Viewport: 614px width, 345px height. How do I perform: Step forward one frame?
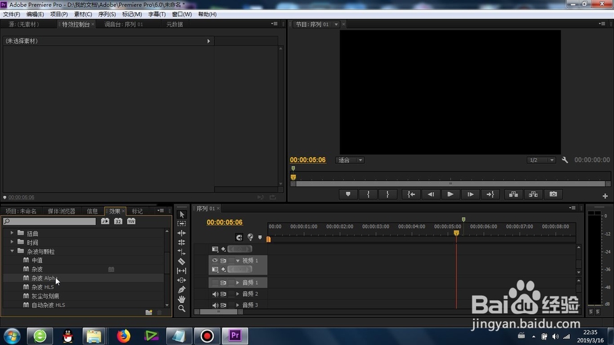(470, 194)
